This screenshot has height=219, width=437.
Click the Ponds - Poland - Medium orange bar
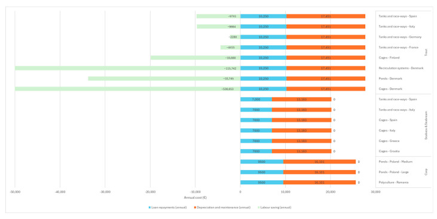click(319, 162)
